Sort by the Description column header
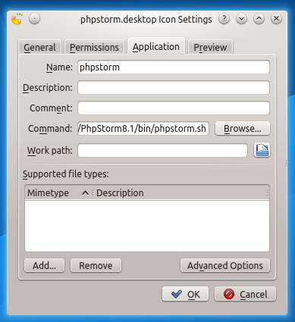The width and height of the screenshot is (295, 322). click(x=180, y=193)
